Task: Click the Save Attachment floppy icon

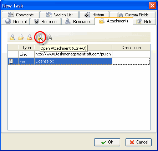Action: coord(49,37)
